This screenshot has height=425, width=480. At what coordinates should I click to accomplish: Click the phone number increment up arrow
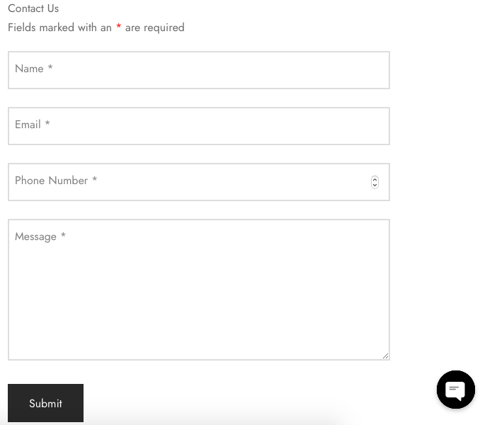[375, 179]
